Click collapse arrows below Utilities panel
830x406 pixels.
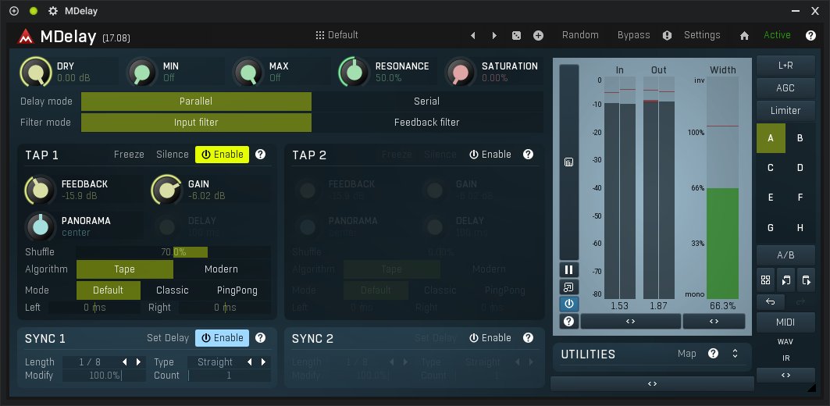click(x=652, y=384)
